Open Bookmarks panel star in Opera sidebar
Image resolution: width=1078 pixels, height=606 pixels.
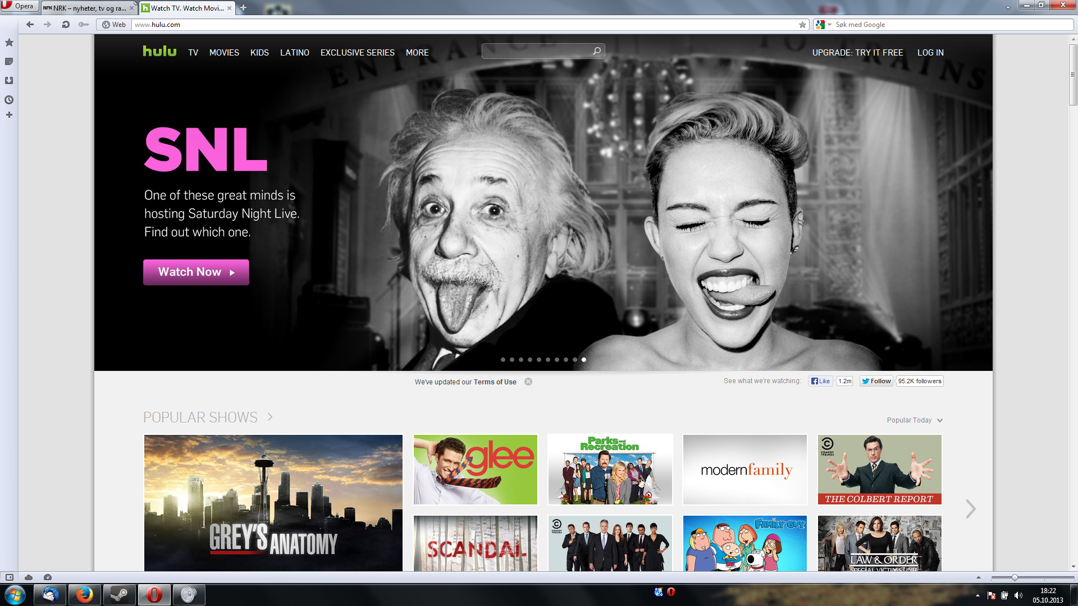point(9,43)
